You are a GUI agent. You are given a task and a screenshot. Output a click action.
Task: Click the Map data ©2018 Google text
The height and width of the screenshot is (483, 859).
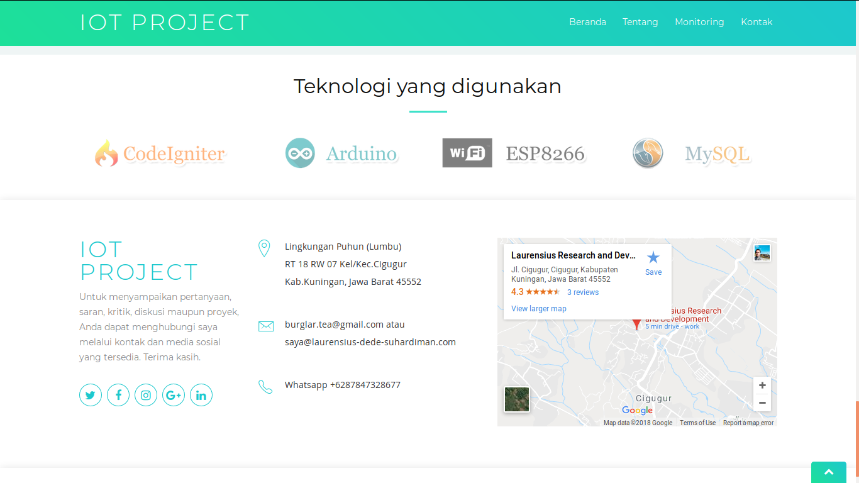(x=638, y=423)
